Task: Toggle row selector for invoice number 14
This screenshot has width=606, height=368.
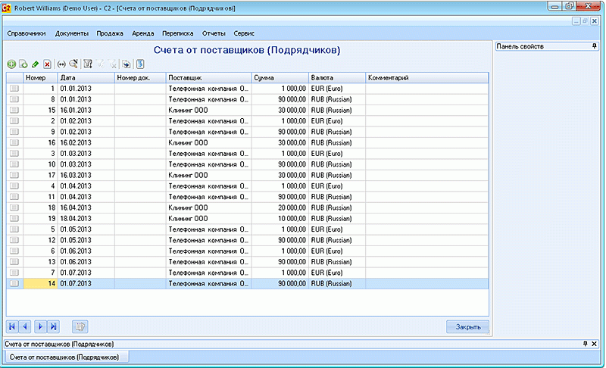Action: (x=14, y=282)
